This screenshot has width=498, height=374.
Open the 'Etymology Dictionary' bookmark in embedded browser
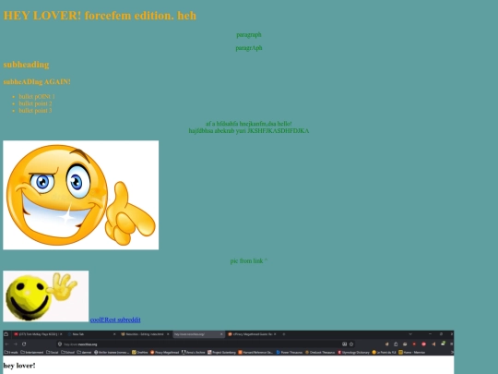coord(354,353)
